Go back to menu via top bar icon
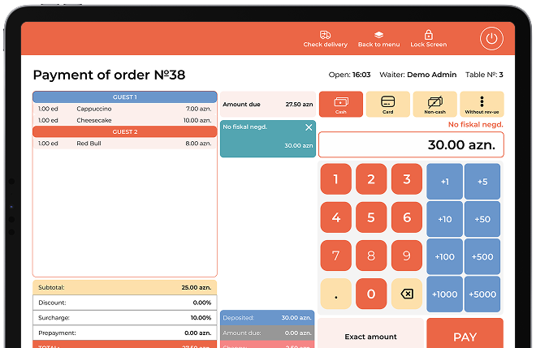The image size is (536, 348). pos(378,39)
